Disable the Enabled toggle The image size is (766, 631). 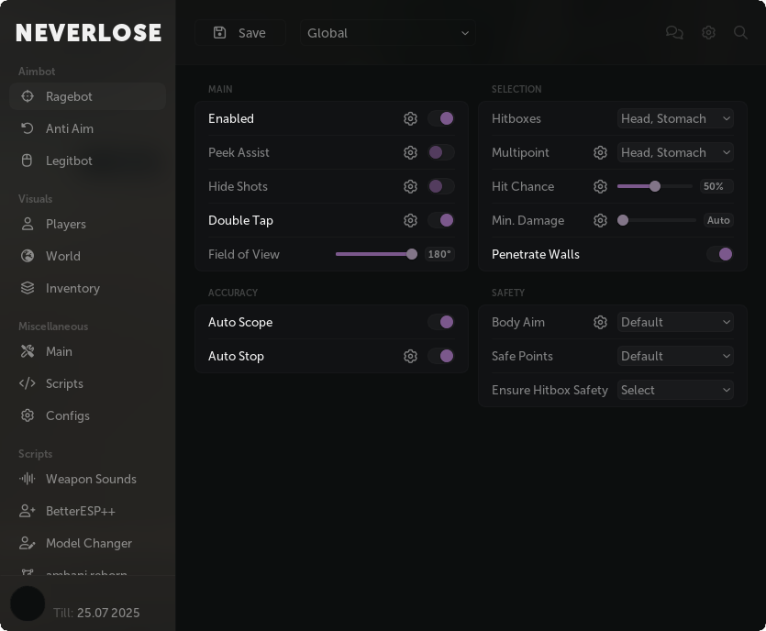[x=441, y=118]
